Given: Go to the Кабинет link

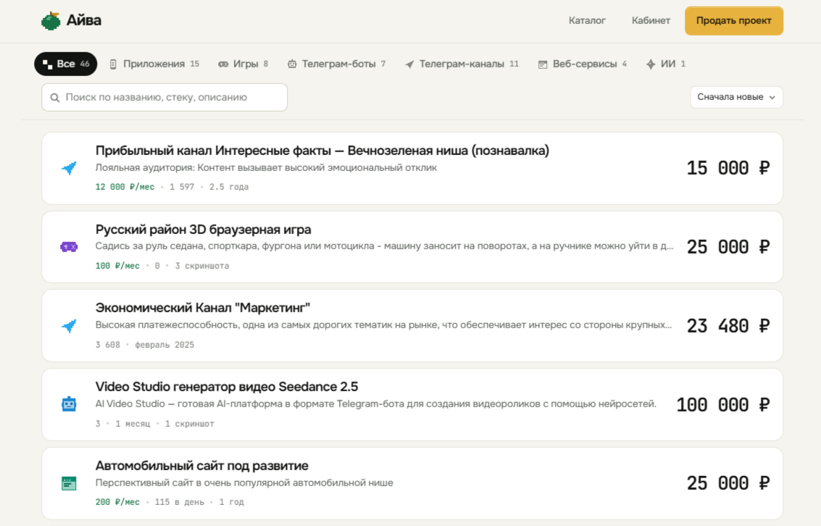Looking at the screenshot, I should click(650, 21).
